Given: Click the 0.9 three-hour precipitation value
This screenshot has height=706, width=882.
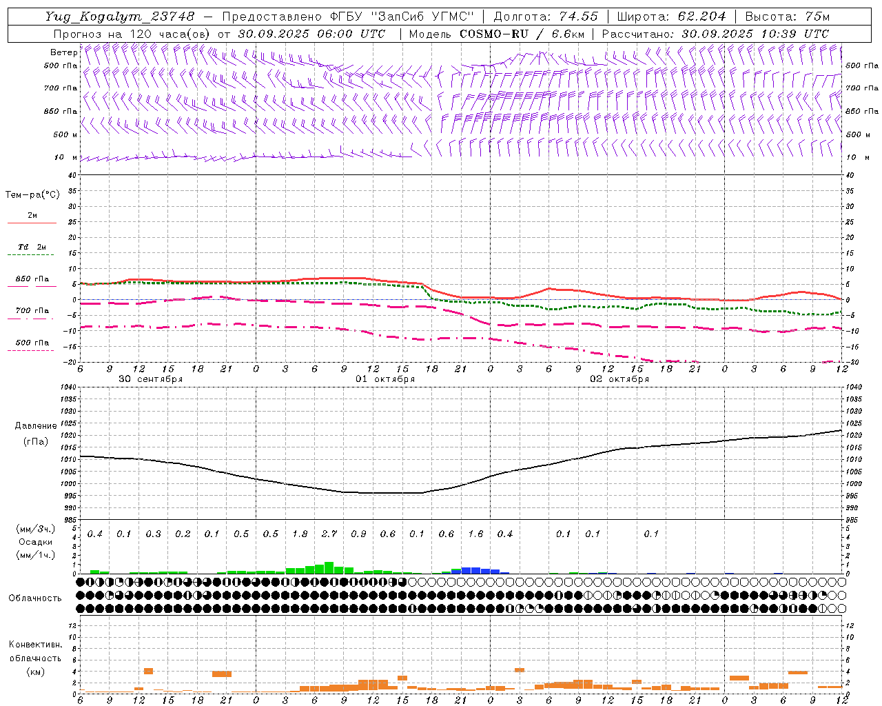Looking at the screenshot, I should coord(358,534).
